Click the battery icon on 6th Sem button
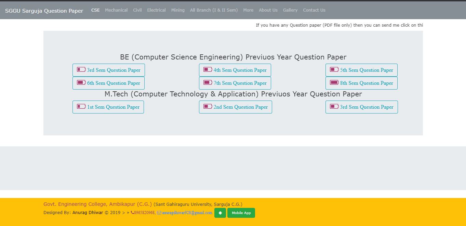The width and height of the screenshot is (466, 226). click(x=81, y=82)
